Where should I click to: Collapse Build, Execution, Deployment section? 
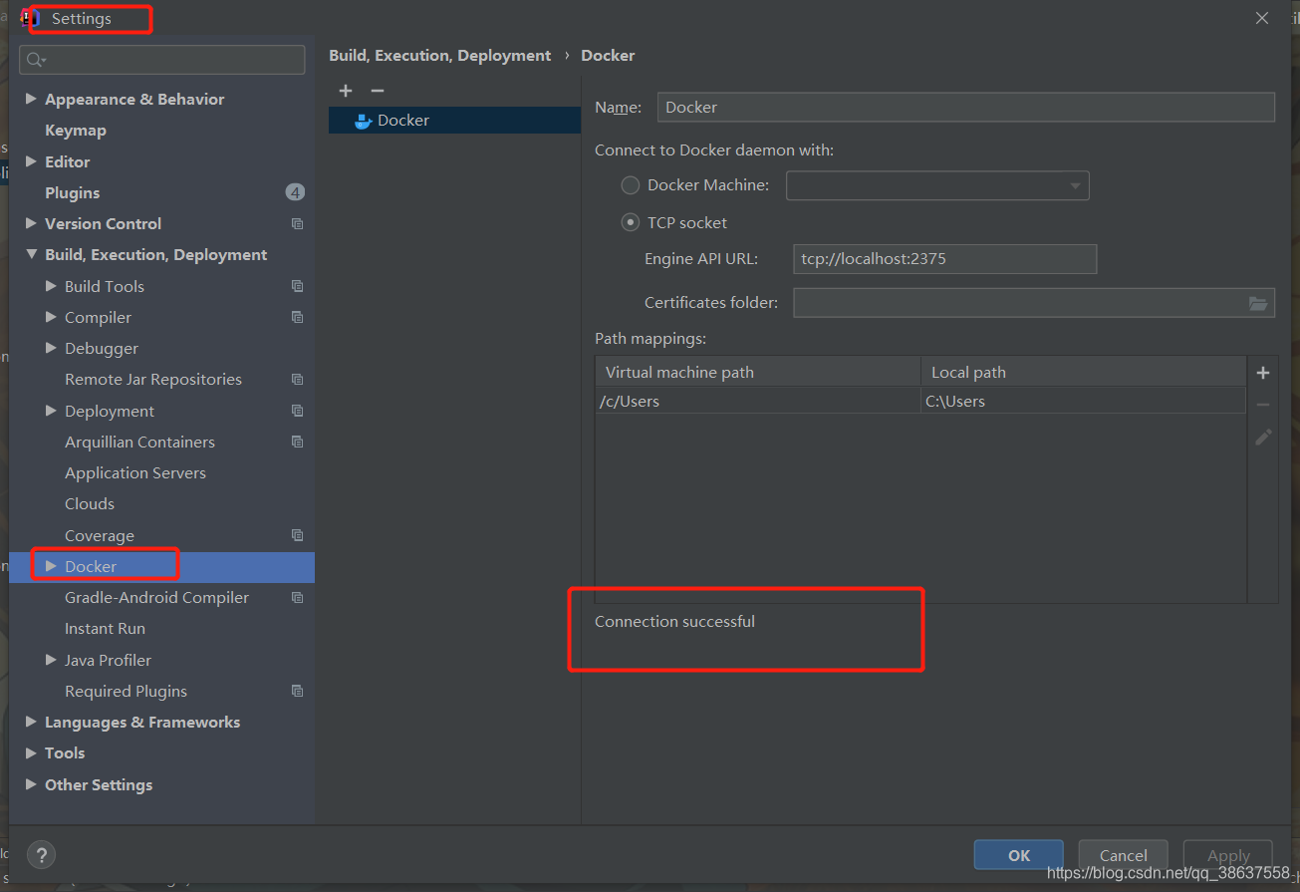coord(31,255)
